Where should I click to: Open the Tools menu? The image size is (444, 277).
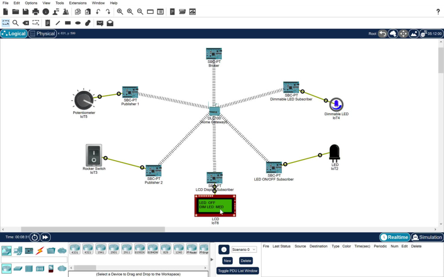[59, 3]
